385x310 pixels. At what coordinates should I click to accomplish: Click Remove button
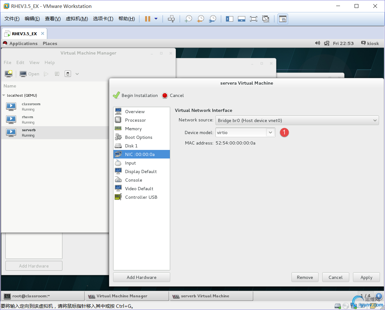(x=305, y=277)
